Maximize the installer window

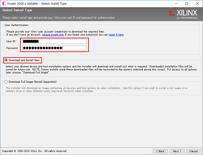coord(187,4)
